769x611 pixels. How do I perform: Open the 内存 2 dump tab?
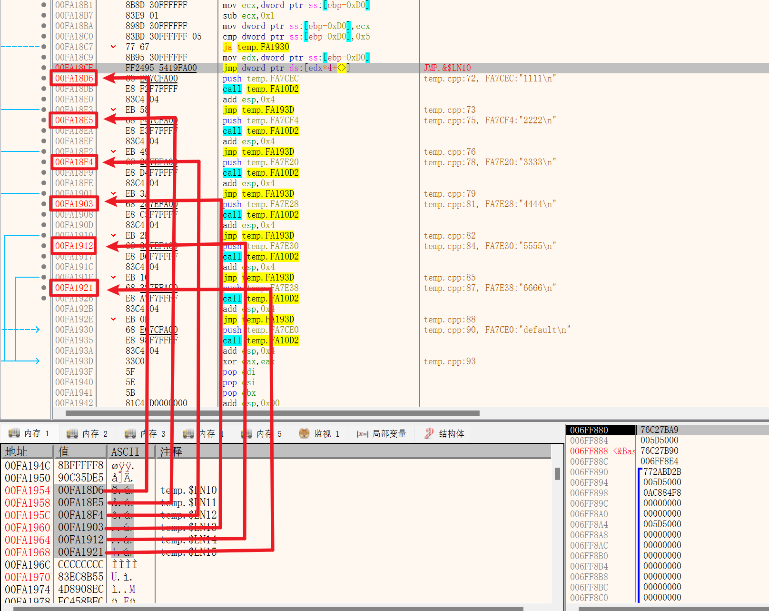pos(88,433)
